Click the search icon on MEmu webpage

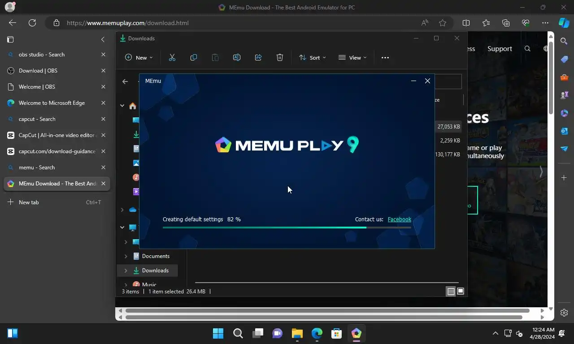[527, 49]
